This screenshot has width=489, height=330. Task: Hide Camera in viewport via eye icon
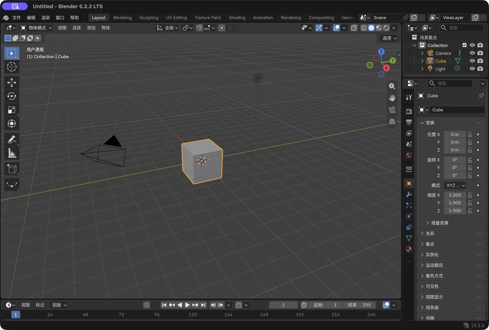(x=472, y=53)
